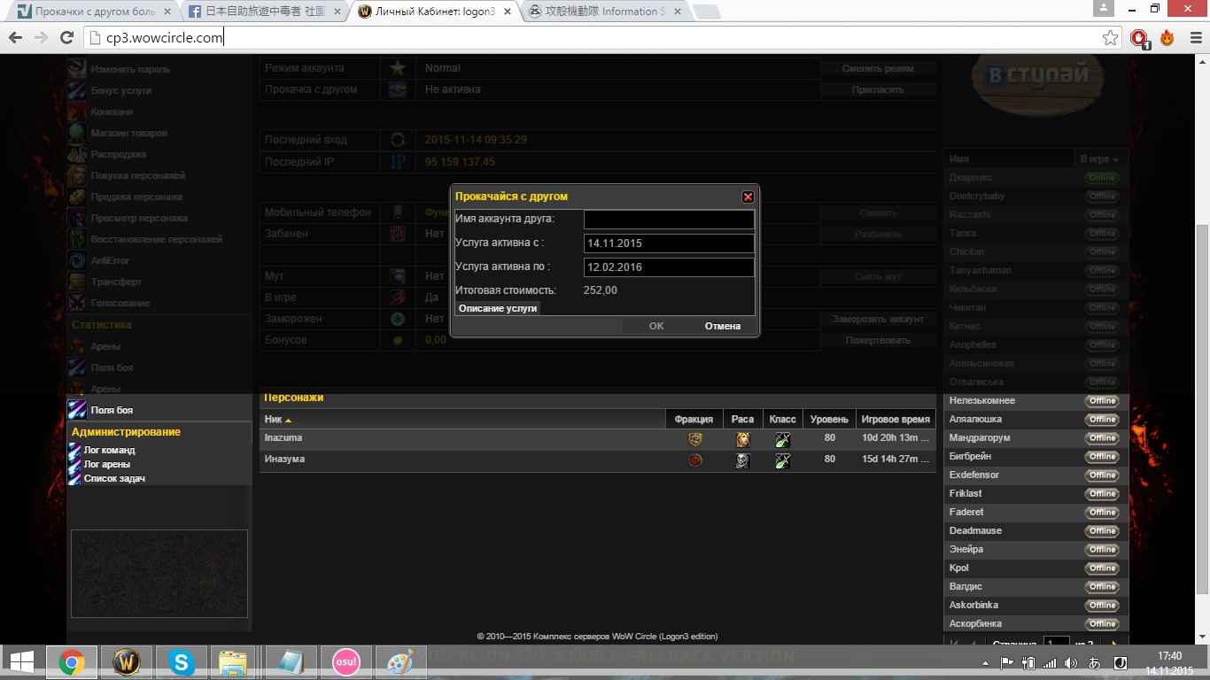
Task: Sort friends list by Имя column
Action: [1009, 159]
